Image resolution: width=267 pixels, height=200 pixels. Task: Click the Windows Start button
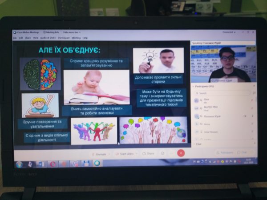(x=19, y=164)
